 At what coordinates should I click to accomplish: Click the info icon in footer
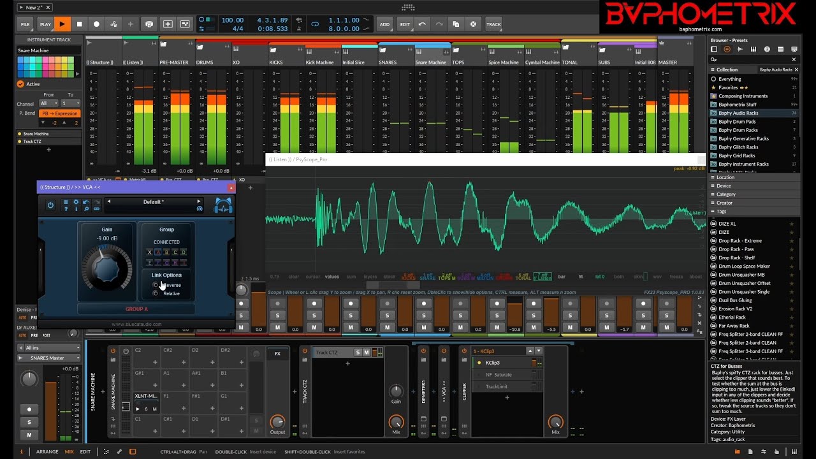point(21,451)
